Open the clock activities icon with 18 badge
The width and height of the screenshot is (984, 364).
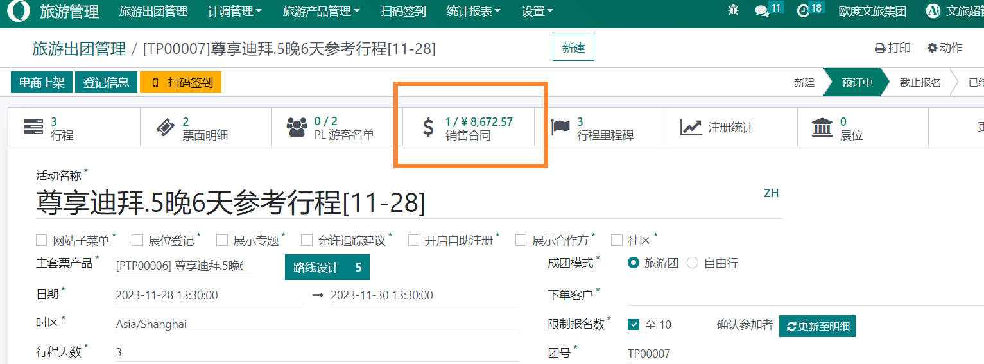804,11
